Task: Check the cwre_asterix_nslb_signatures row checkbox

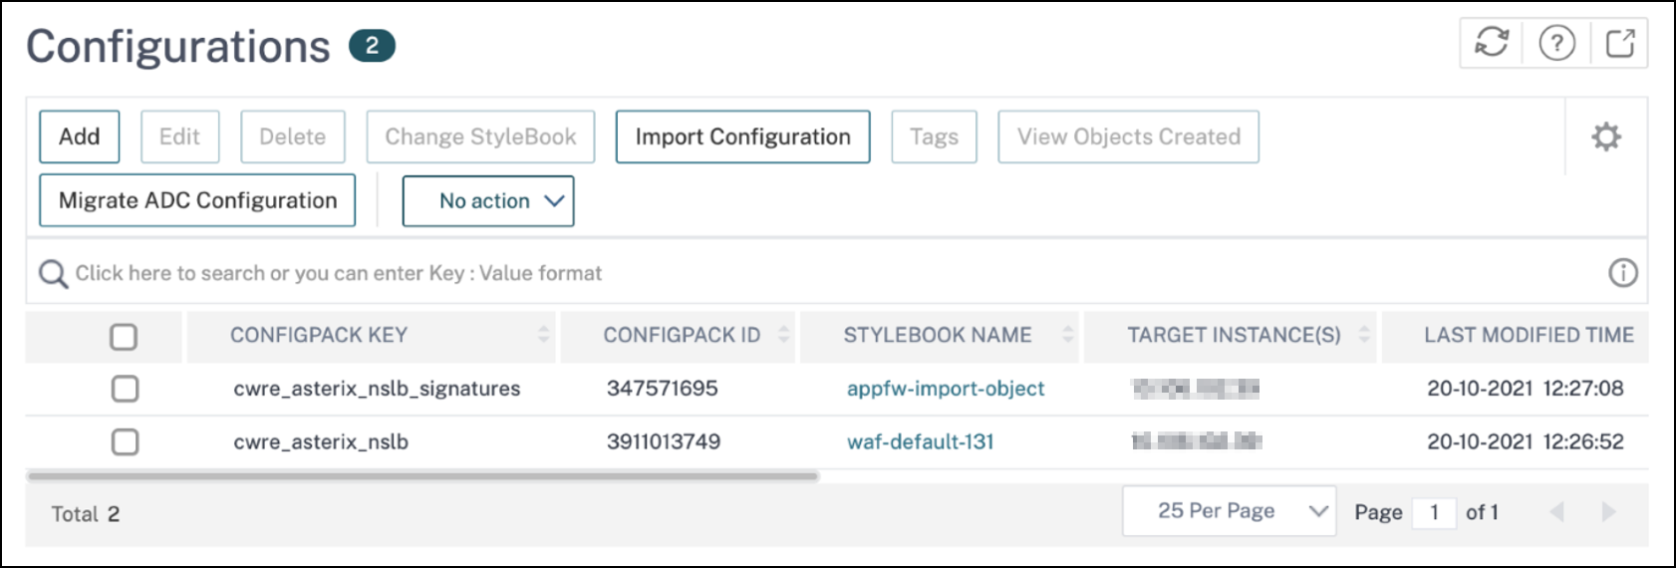Action: 125,389
